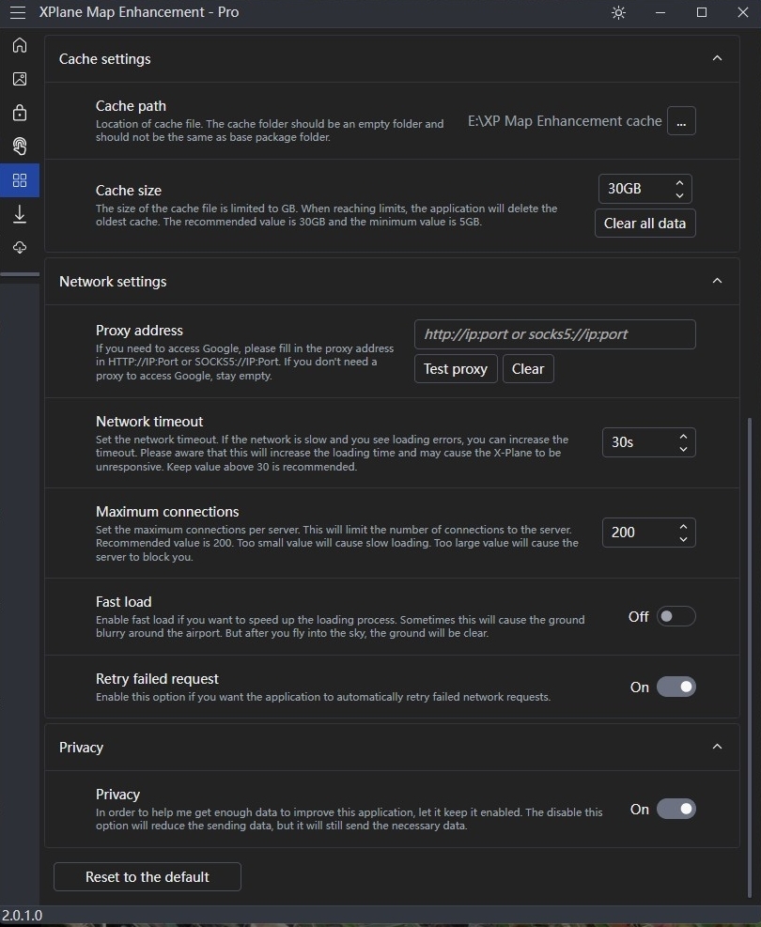Browse cache path with ellipsis button
This screenshot has width=761, height=927.
[x=681, y=121]
